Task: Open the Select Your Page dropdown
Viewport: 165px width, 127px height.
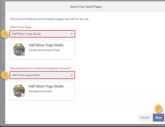Action: point(42,34)
